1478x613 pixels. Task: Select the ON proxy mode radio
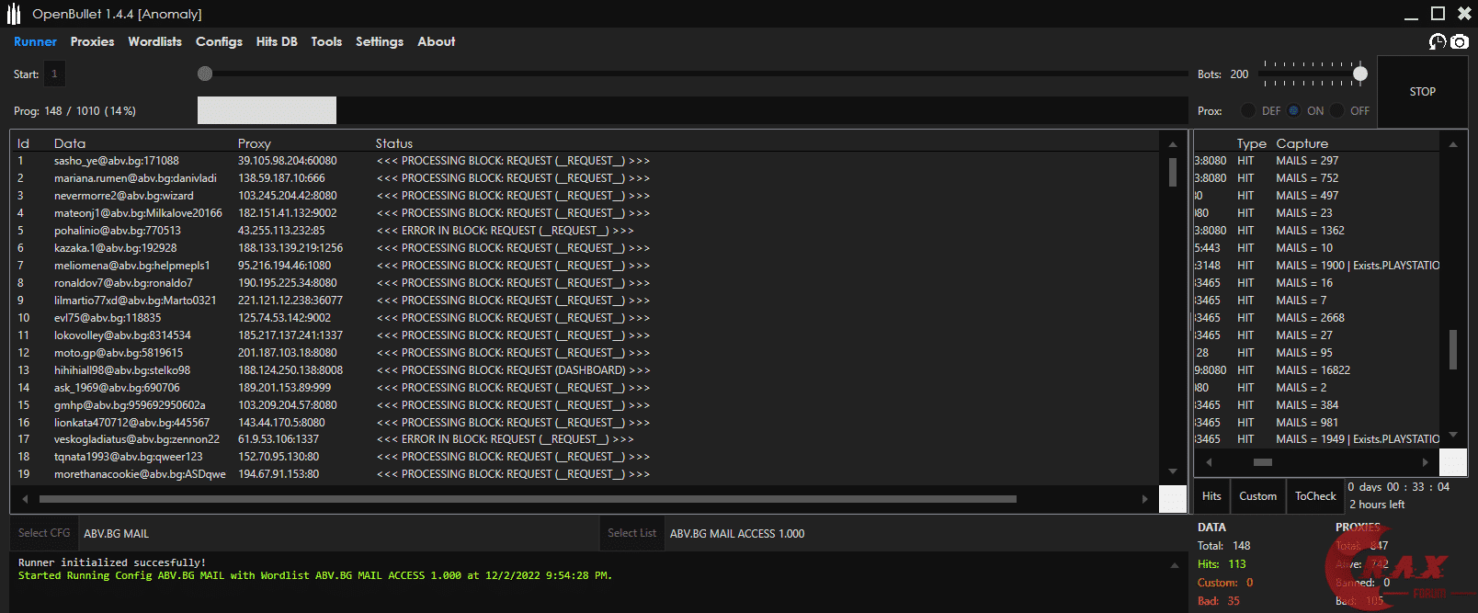(1293, 110)
